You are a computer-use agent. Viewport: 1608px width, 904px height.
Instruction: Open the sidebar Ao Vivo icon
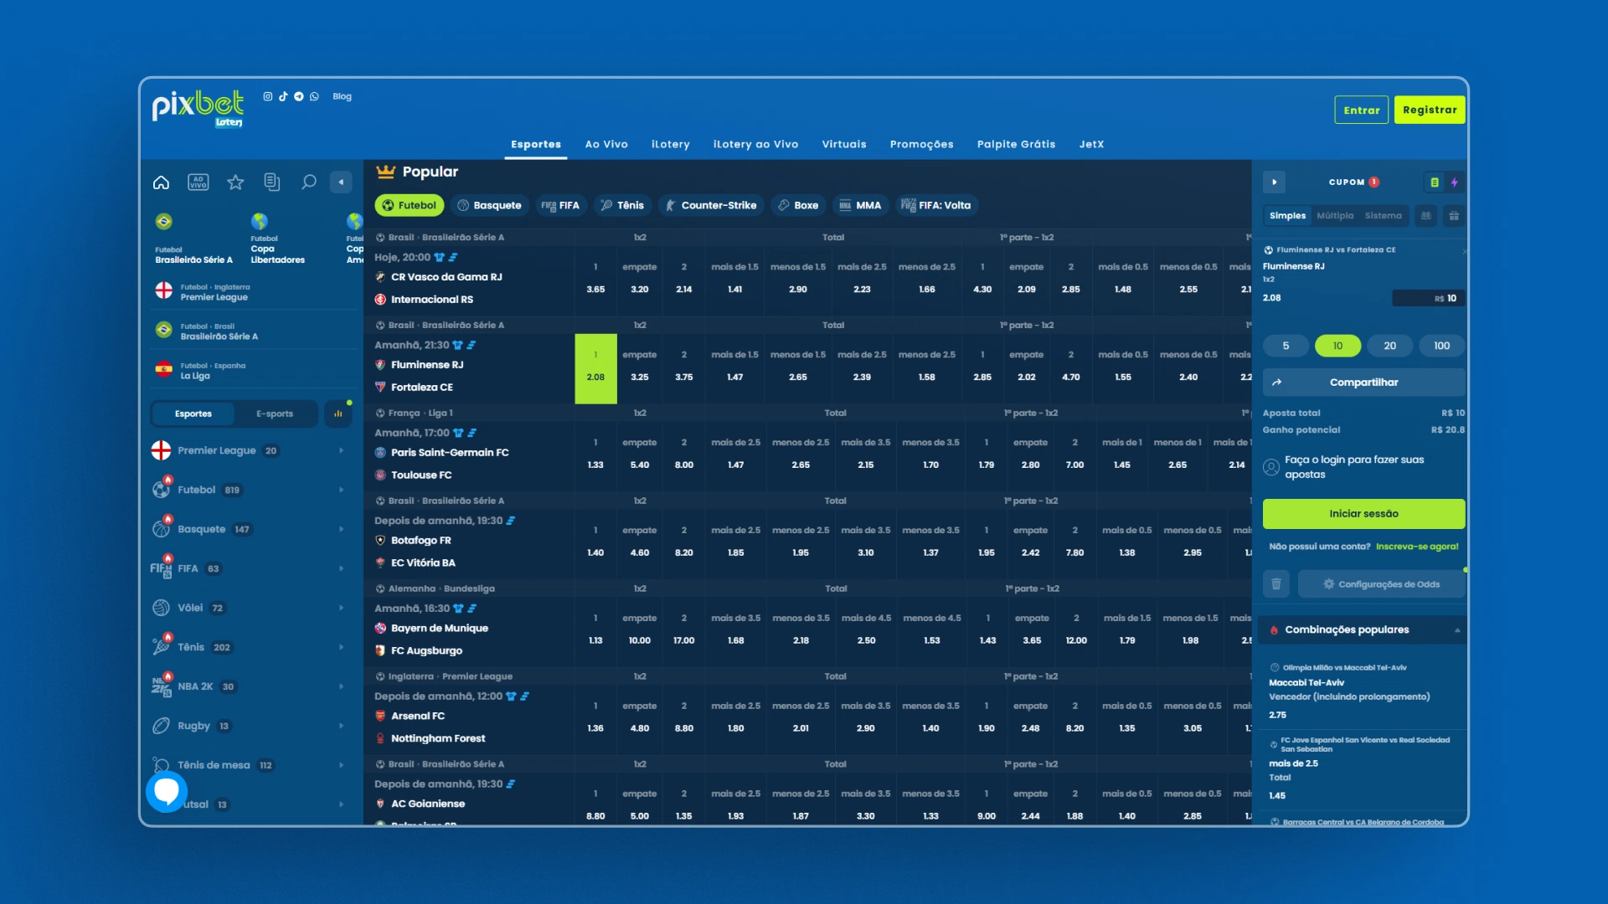[198, 182]
